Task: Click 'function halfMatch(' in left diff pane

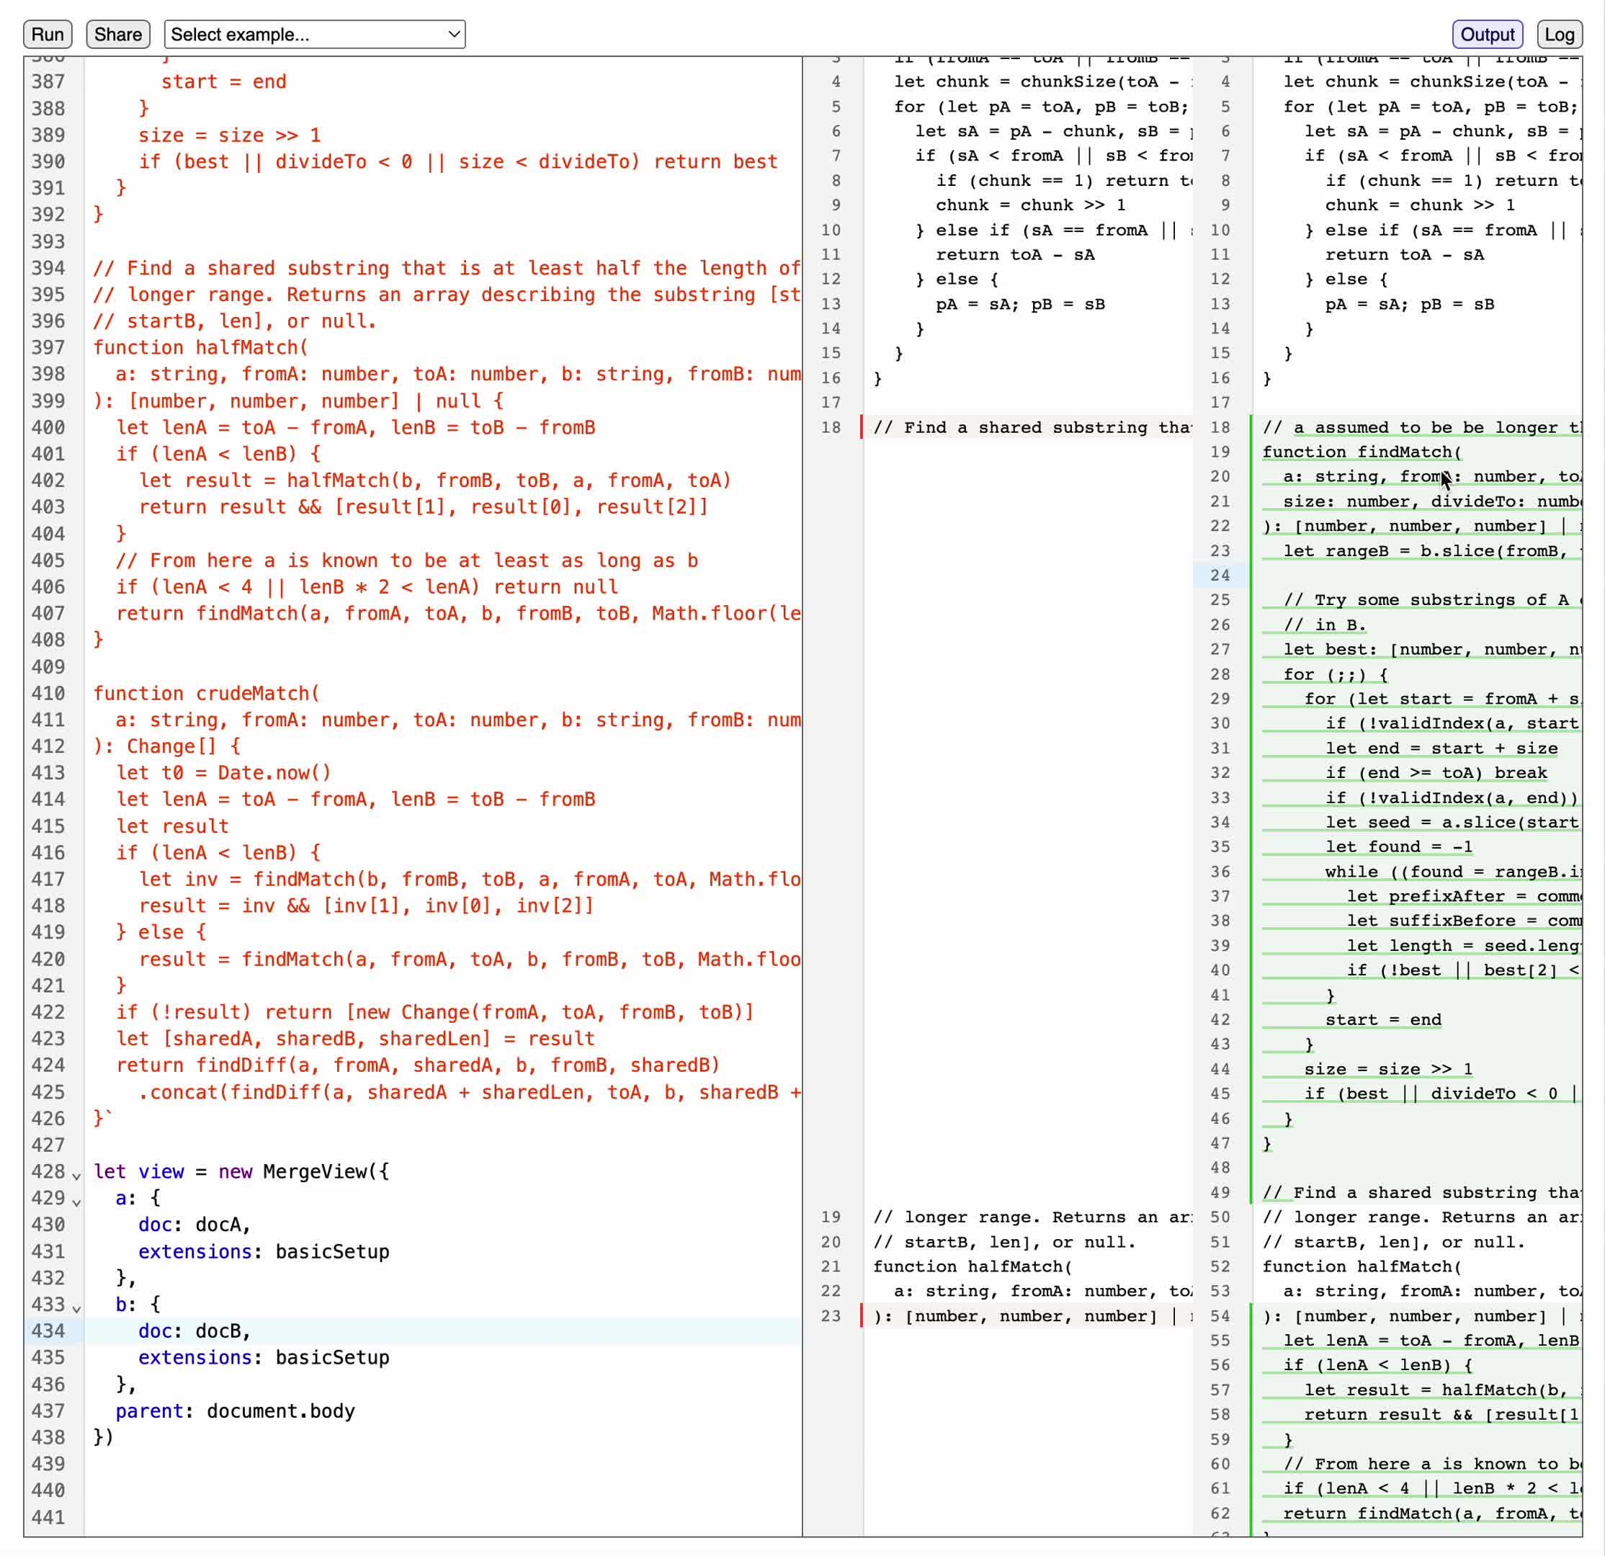Action: coord(972,1266)
